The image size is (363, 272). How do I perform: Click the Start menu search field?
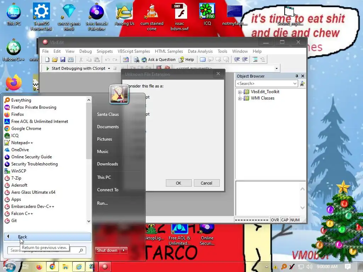coord(46,250)
